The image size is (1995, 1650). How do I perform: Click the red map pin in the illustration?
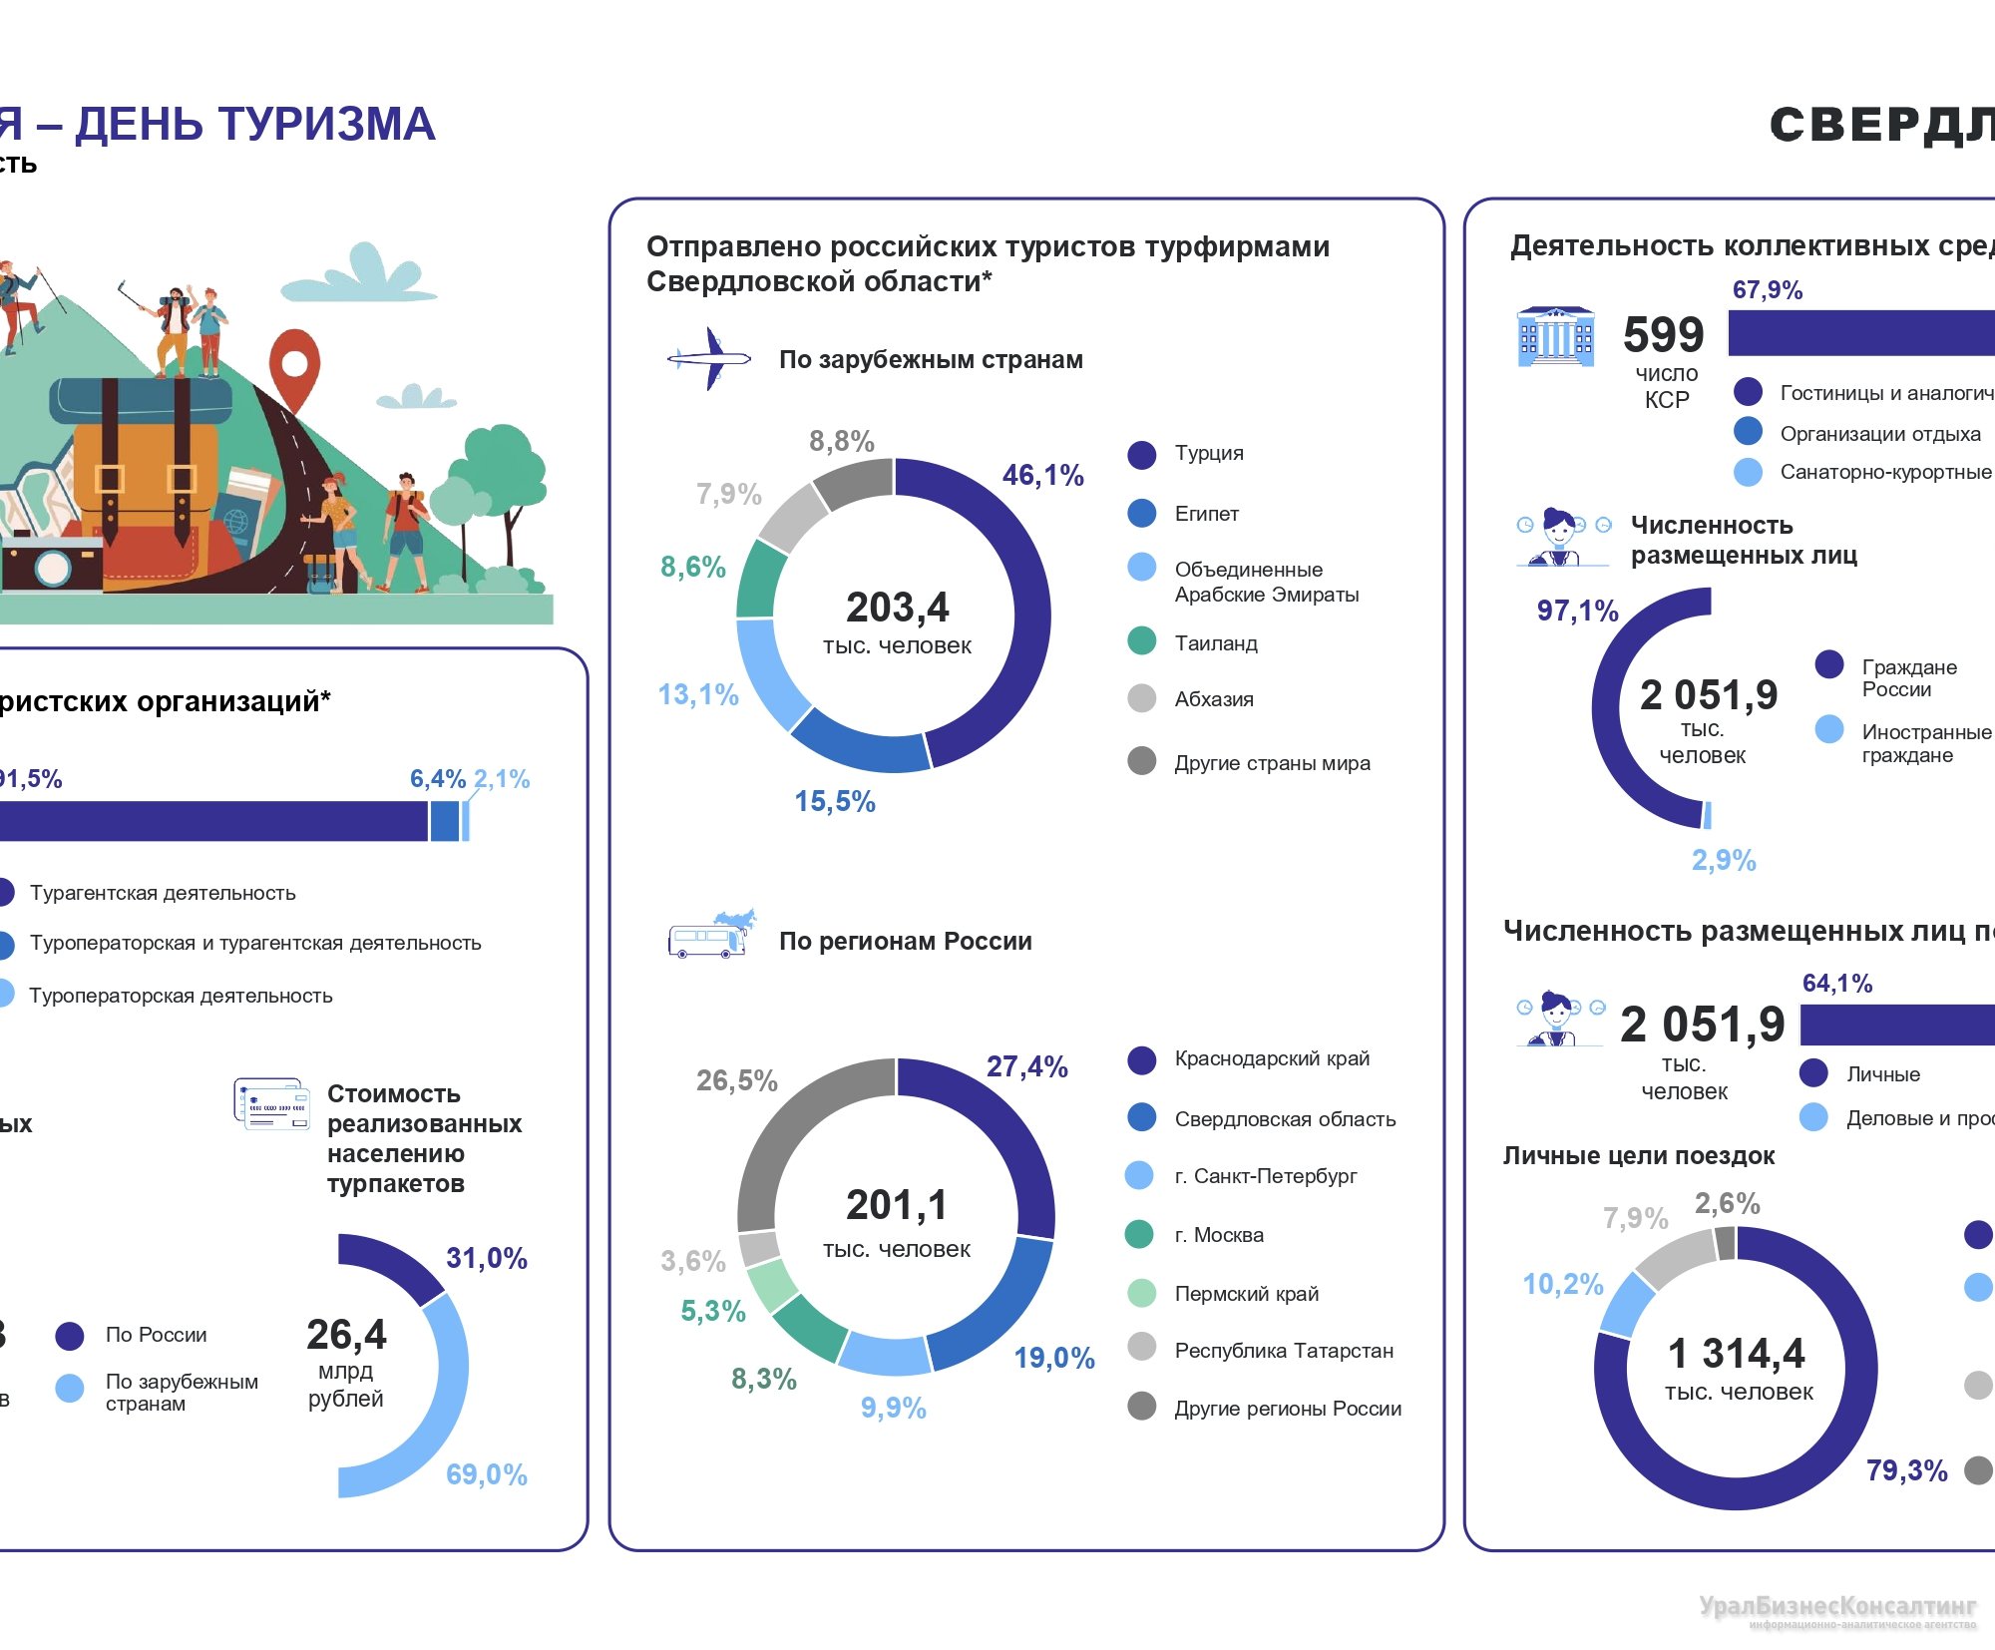point(294,366)
